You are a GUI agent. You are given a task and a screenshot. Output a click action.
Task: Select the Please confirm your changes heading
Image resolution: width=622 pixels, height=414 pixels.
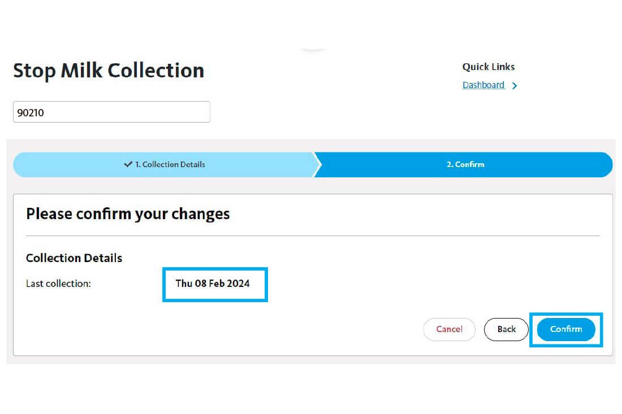[x=128, y=214]
